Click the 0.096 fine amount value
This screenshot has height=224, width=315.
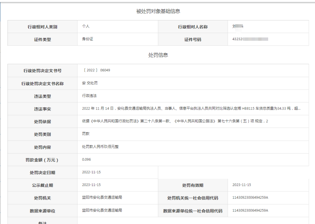pyautogui.click(x=87, y=159)
